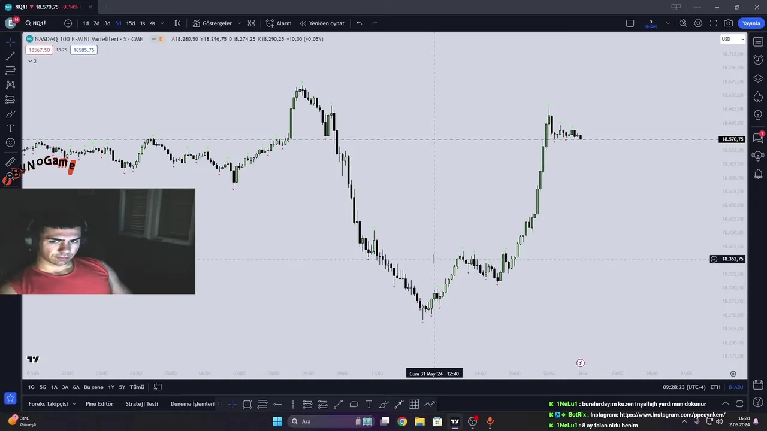Open the Göstergeler indicators dialog

[x=212, y=23]
